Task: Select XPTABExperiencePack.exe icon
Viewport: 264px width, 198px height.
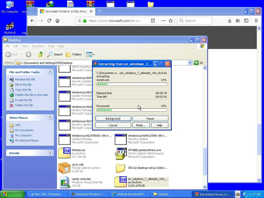Action: [x=121, y=153]
